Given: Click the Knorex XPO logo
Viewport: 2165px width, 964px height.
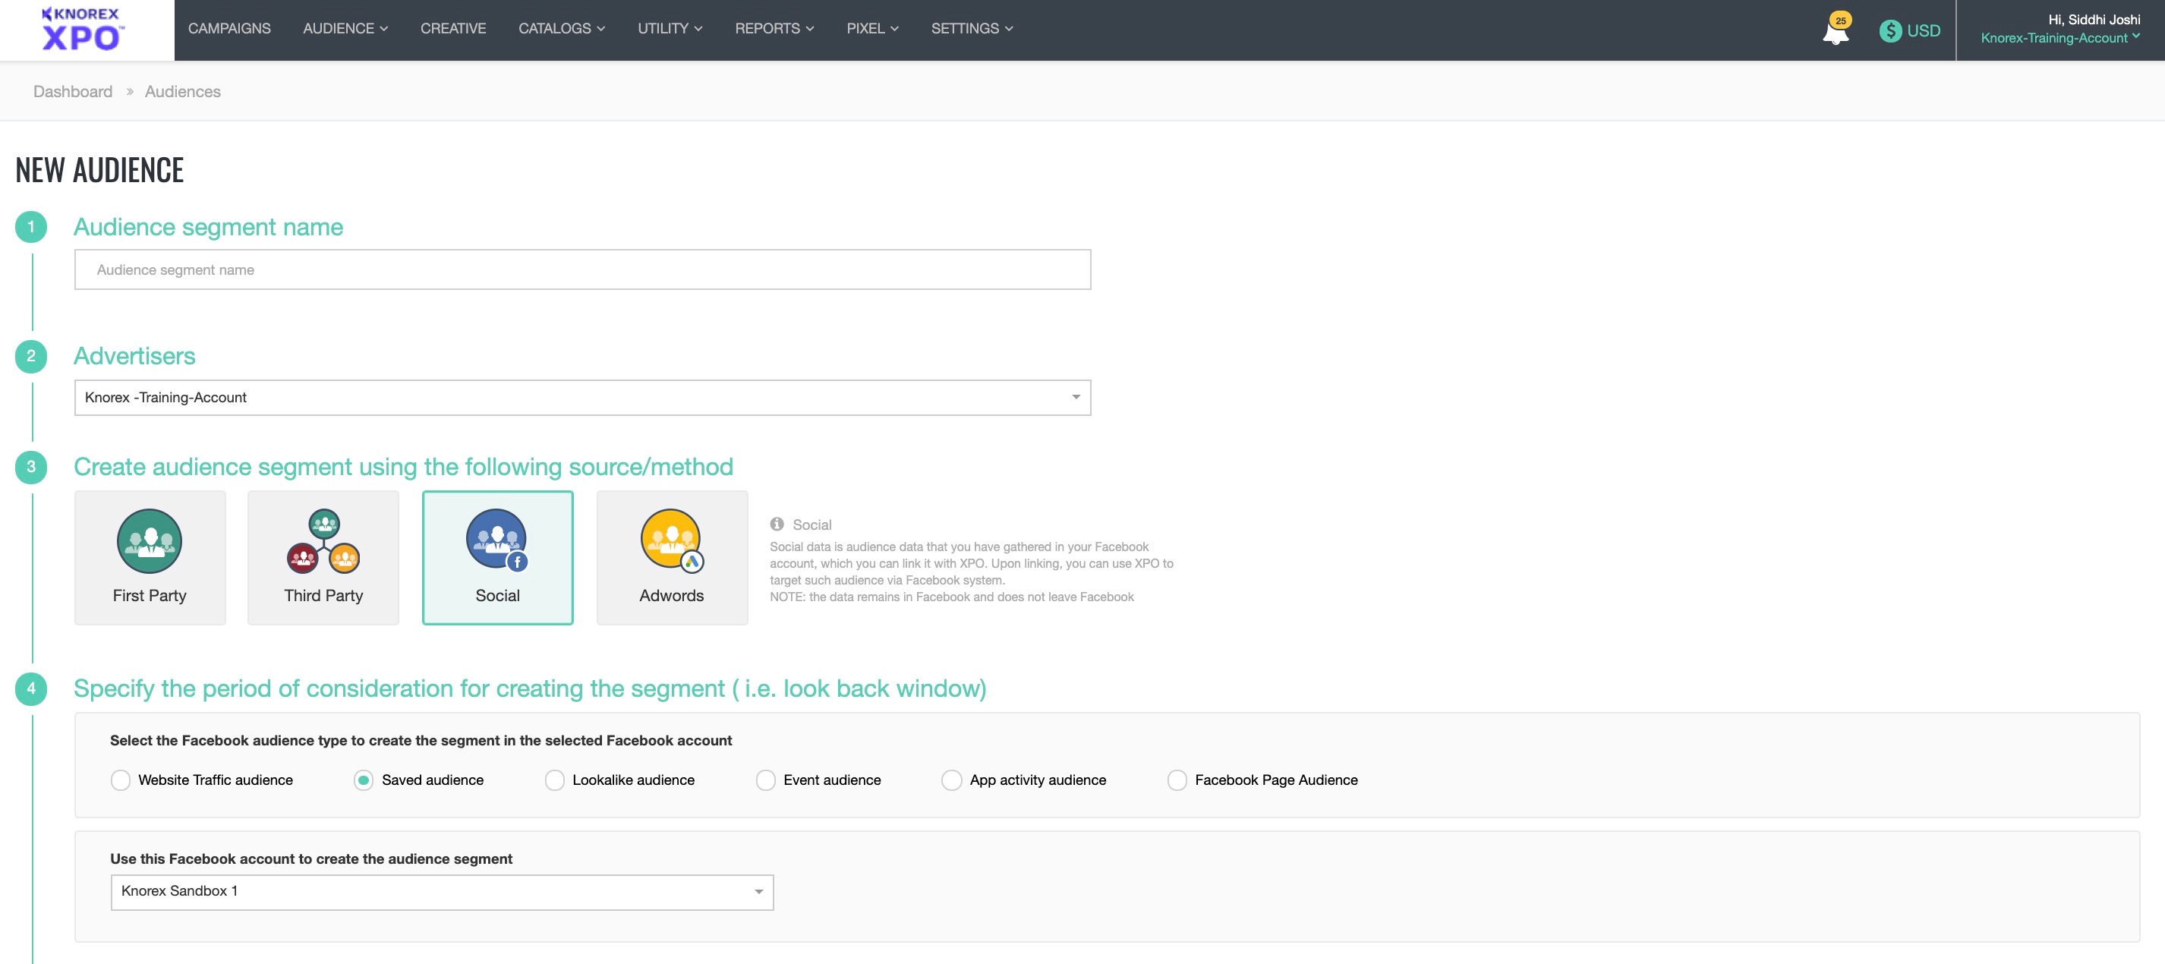Looking at the screenshot, I should click(82, 30).
